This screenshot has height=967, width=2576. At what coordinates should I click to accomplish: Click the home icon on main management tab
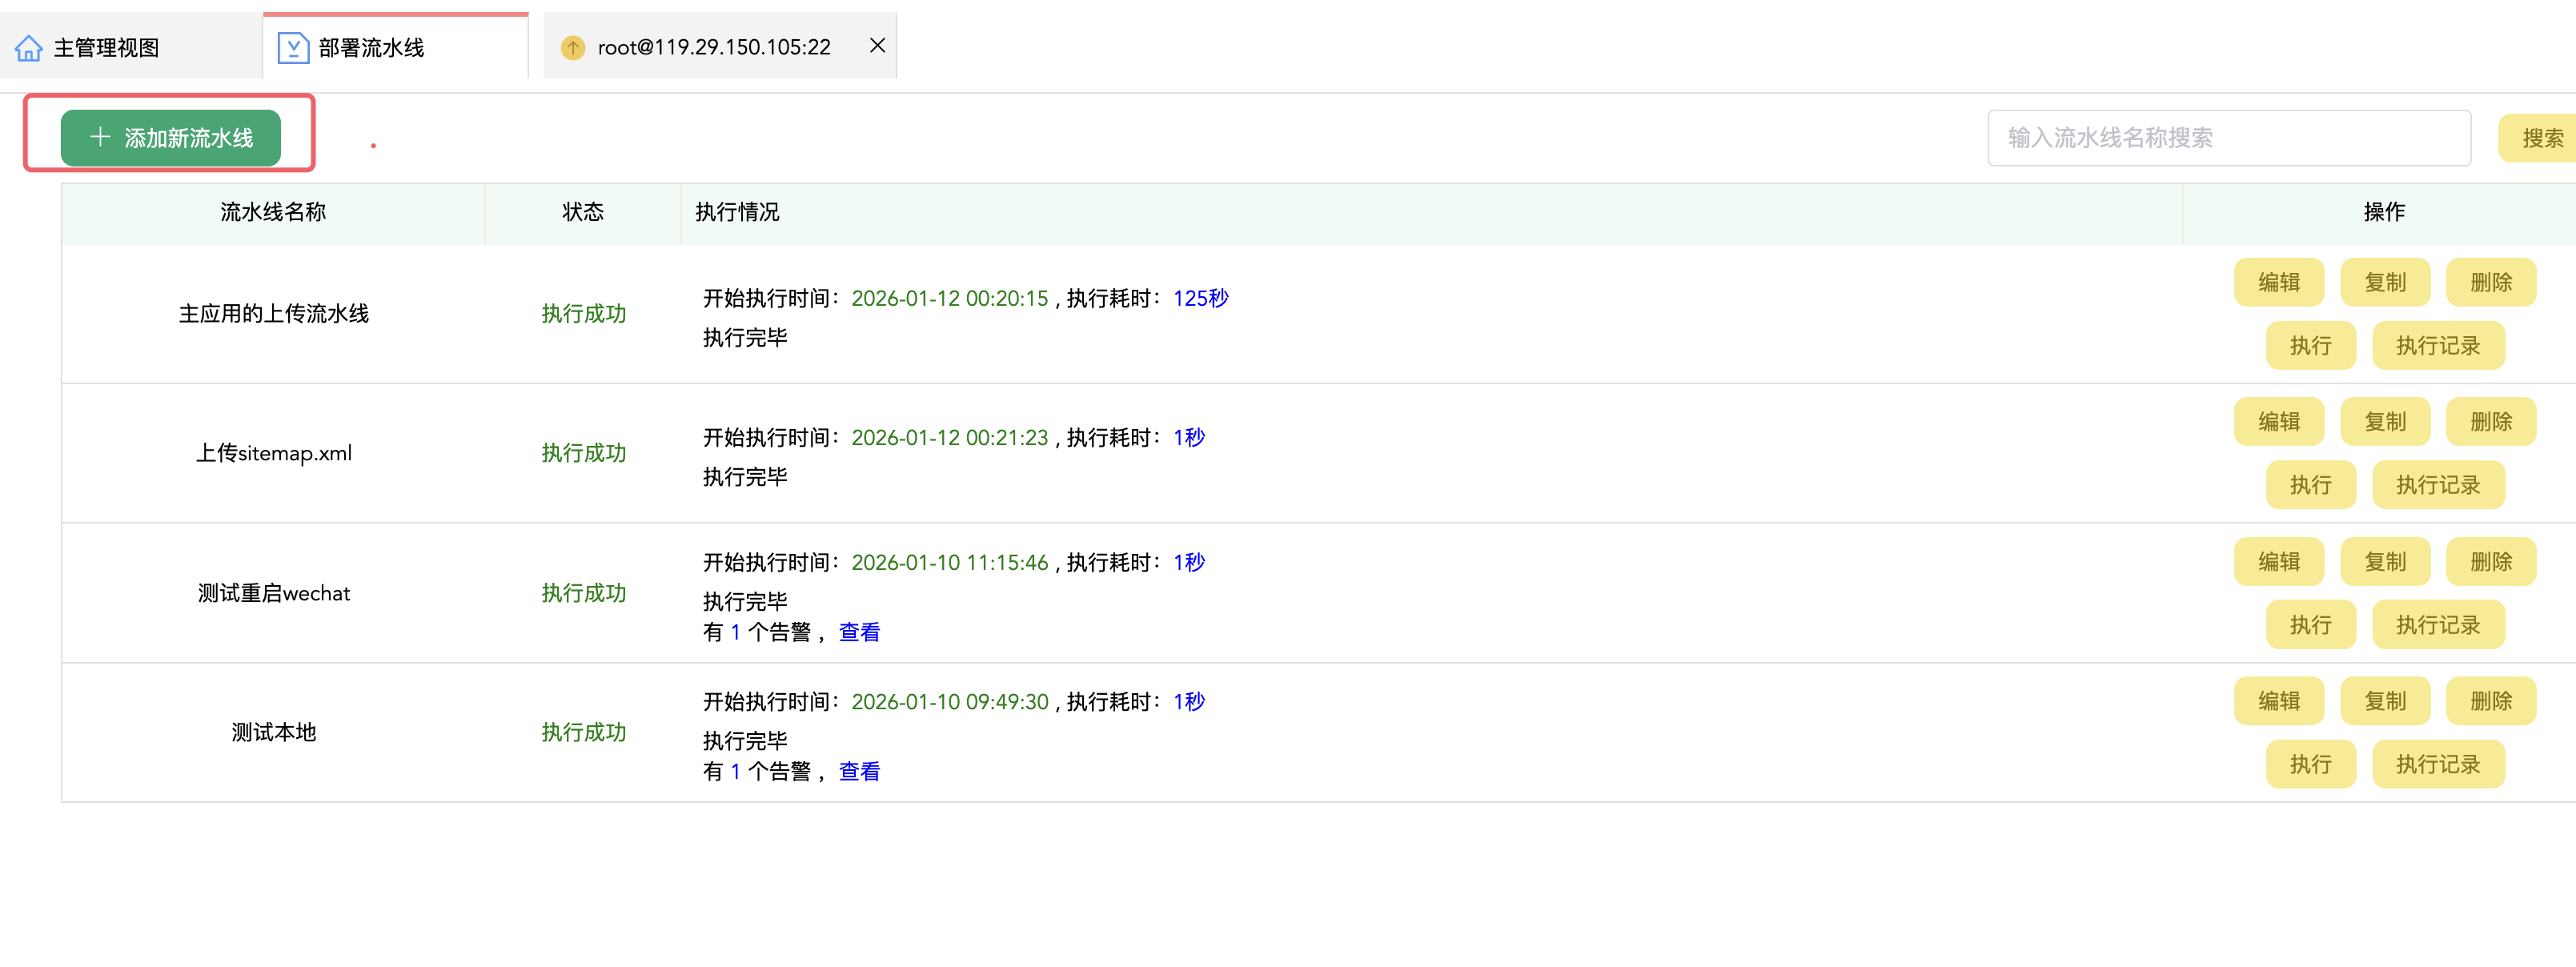(29, 47)
